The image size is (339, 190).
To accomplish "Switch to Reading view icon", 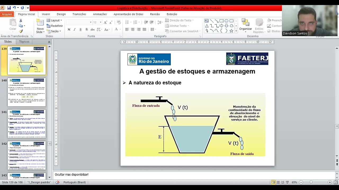I will click(283, 182).
